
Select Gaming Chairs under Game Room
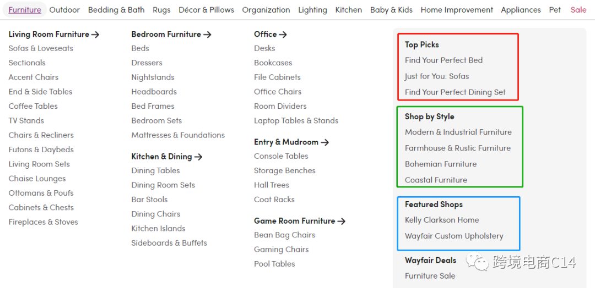(281, 250)
